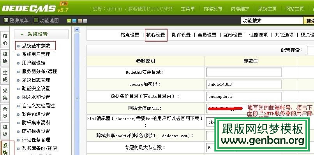Switch to 性能选项 tab

pyautogui.click(x=259, y=35)
